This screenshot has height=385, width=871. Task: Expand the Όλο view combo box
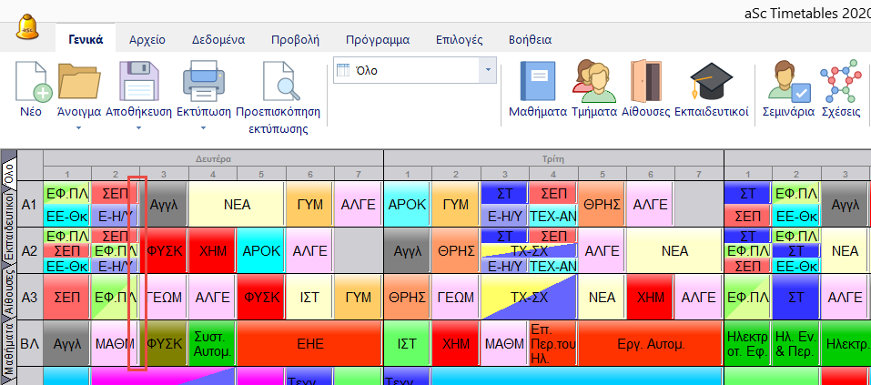point(488,70)
